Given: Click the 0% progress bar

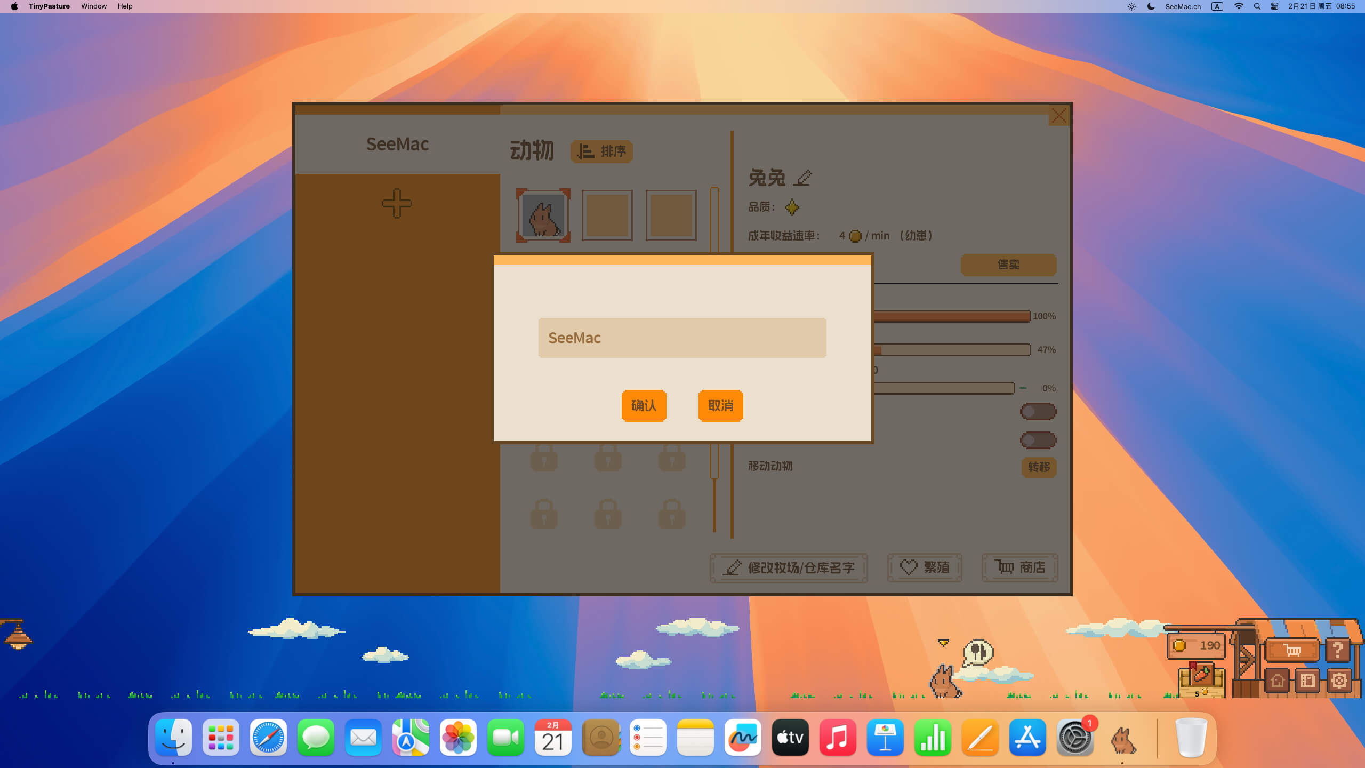Looking at the screenshot, I should 944,388.
